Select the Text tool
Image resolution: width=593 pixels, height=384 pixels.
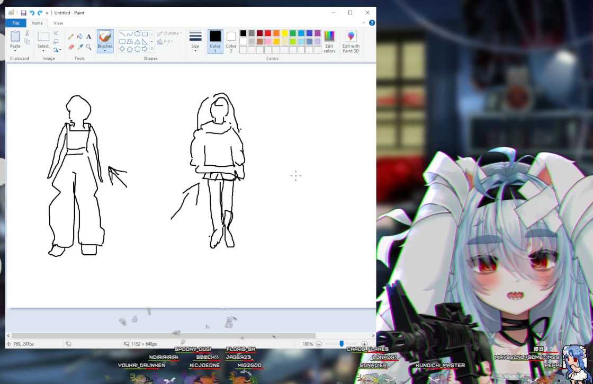point(88,37)
